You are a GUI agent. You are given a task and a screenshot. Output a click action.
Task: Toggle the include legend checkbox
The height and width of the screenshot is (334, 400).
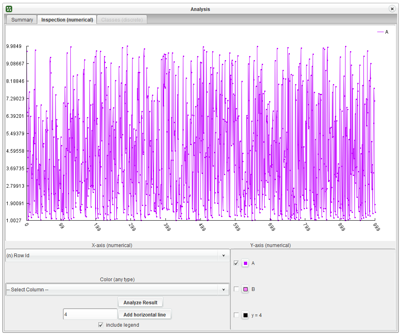101,325
